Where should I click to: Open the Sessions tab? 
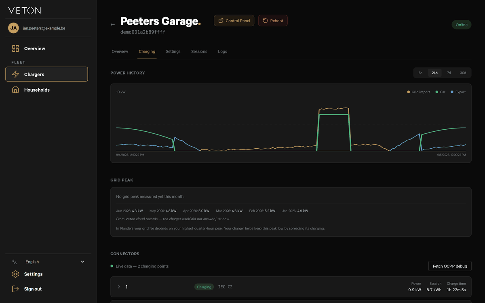tap(199, 51)
